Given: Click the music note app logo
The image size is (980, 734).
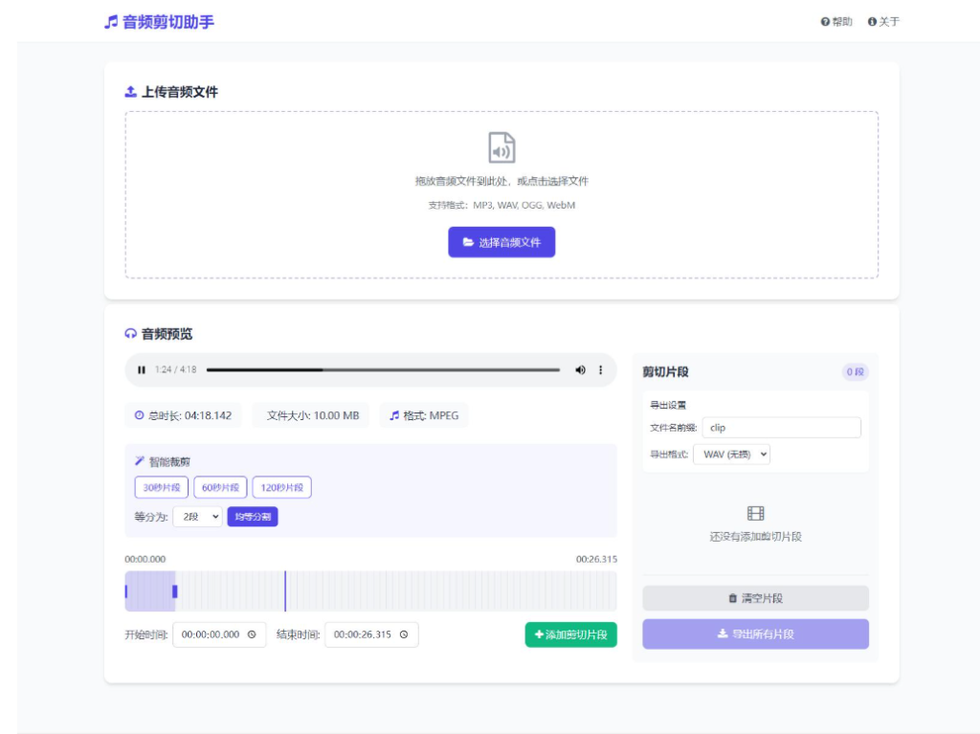Looking at the screenshot, I should point(111,21).
